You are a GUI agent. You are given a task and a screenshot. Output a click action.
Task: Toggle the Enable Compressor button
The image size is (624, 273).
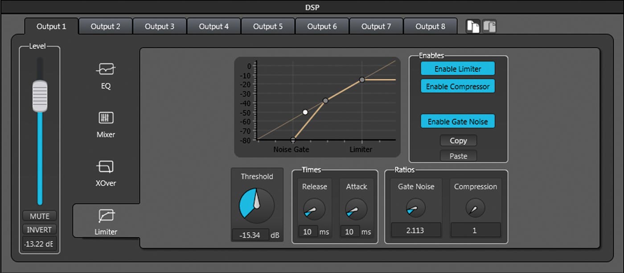point(458,87)
